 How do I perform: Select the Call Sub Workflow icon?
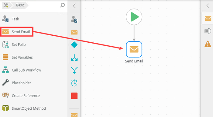5,70
